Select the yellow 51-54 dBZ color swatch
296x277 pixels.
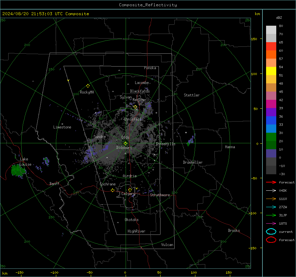[x=271, y=71]
